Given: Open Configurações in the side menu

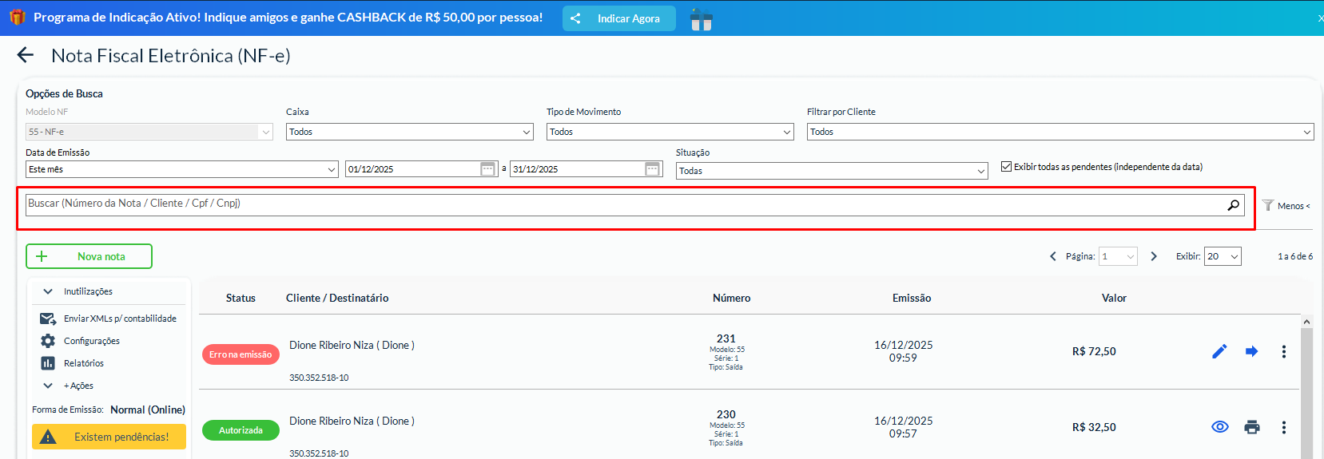Looking at the screenshot, I should [x=91, y=341].
